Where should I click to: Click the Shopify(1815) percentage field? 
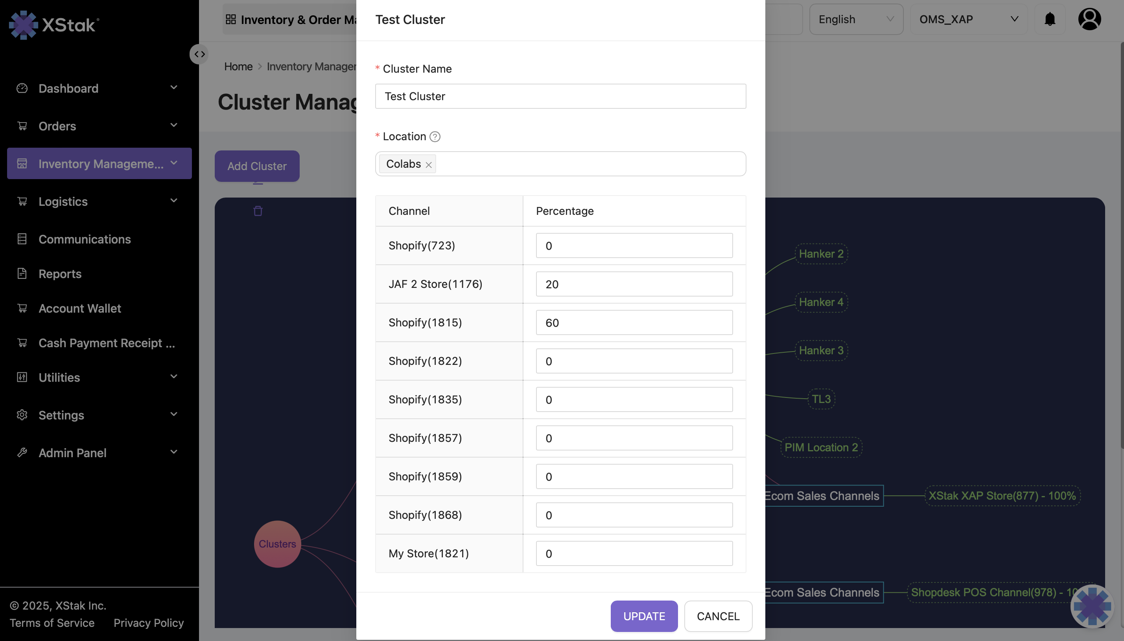[634, 323]
